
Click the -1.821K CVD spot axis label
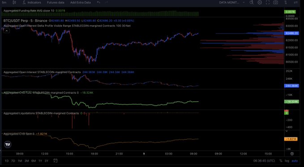[x=291, y=139]
